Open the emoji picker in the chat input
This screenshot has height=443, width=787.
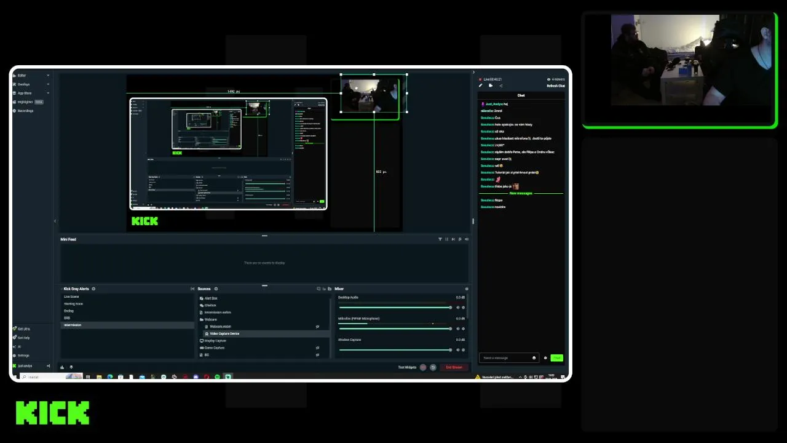point(534,358)
